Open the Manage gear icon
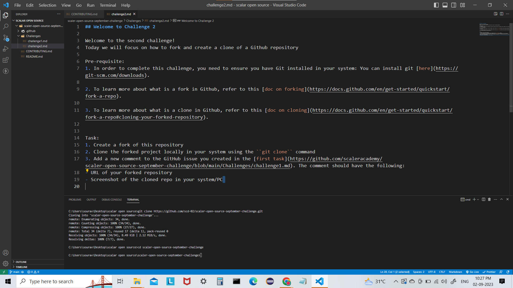This screenshot has height=288, width=513. click(6, 263)
